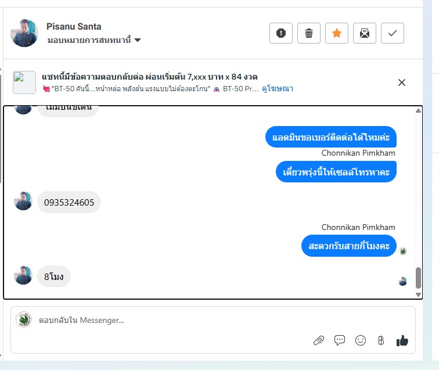
Task: Open the ดูโฆษณา ad link
Action: click(x=278, y=88)
